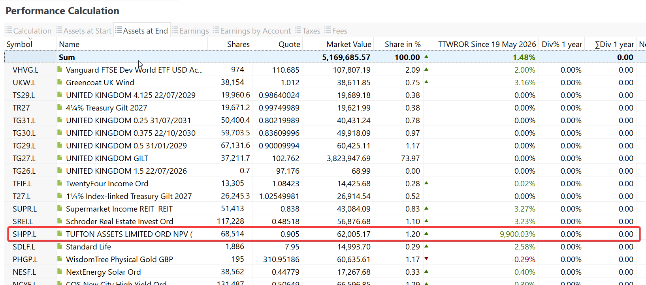Click the icon beside WisdomTree Physical Gold GBP
646x285 pixels.
[x=60, y=259]
